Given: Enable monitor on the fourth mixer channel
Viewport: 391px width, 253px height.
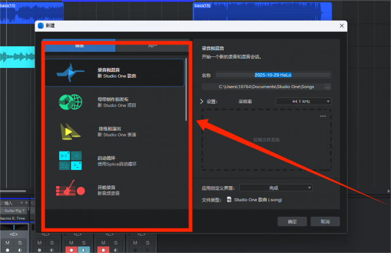Looking at the screenshot, I should click(x=116, y=250).
